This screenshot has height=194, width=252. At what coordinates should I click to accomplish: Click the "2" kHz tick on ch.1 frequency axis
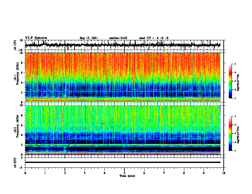[22, 92]
